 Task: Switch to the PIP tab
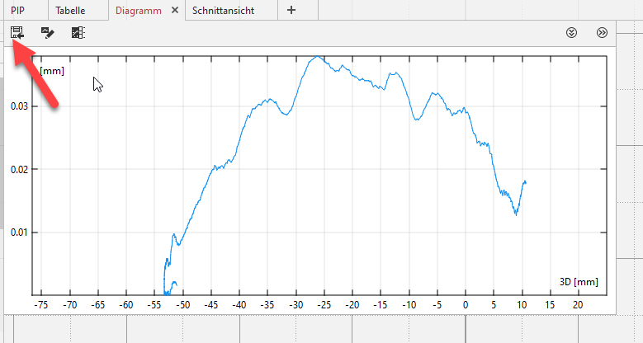tap(18, 11)
